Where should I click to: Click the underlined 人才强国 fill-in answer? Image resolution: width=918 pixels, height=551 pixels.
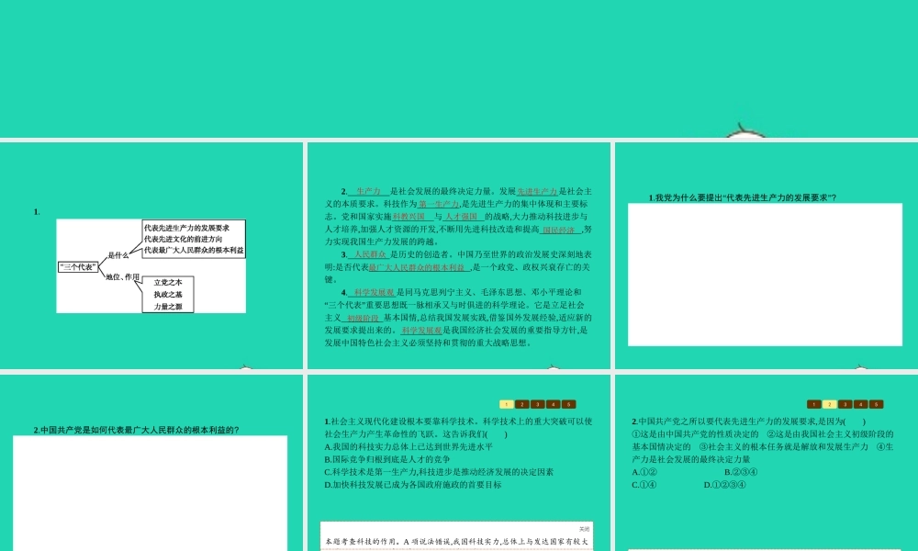pos(464,217)
